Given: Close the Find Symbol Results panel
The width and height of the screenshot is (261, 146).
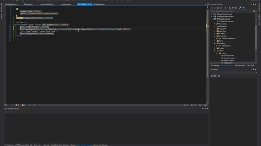Looking at the screenshot, I should [x=207, y=109].
